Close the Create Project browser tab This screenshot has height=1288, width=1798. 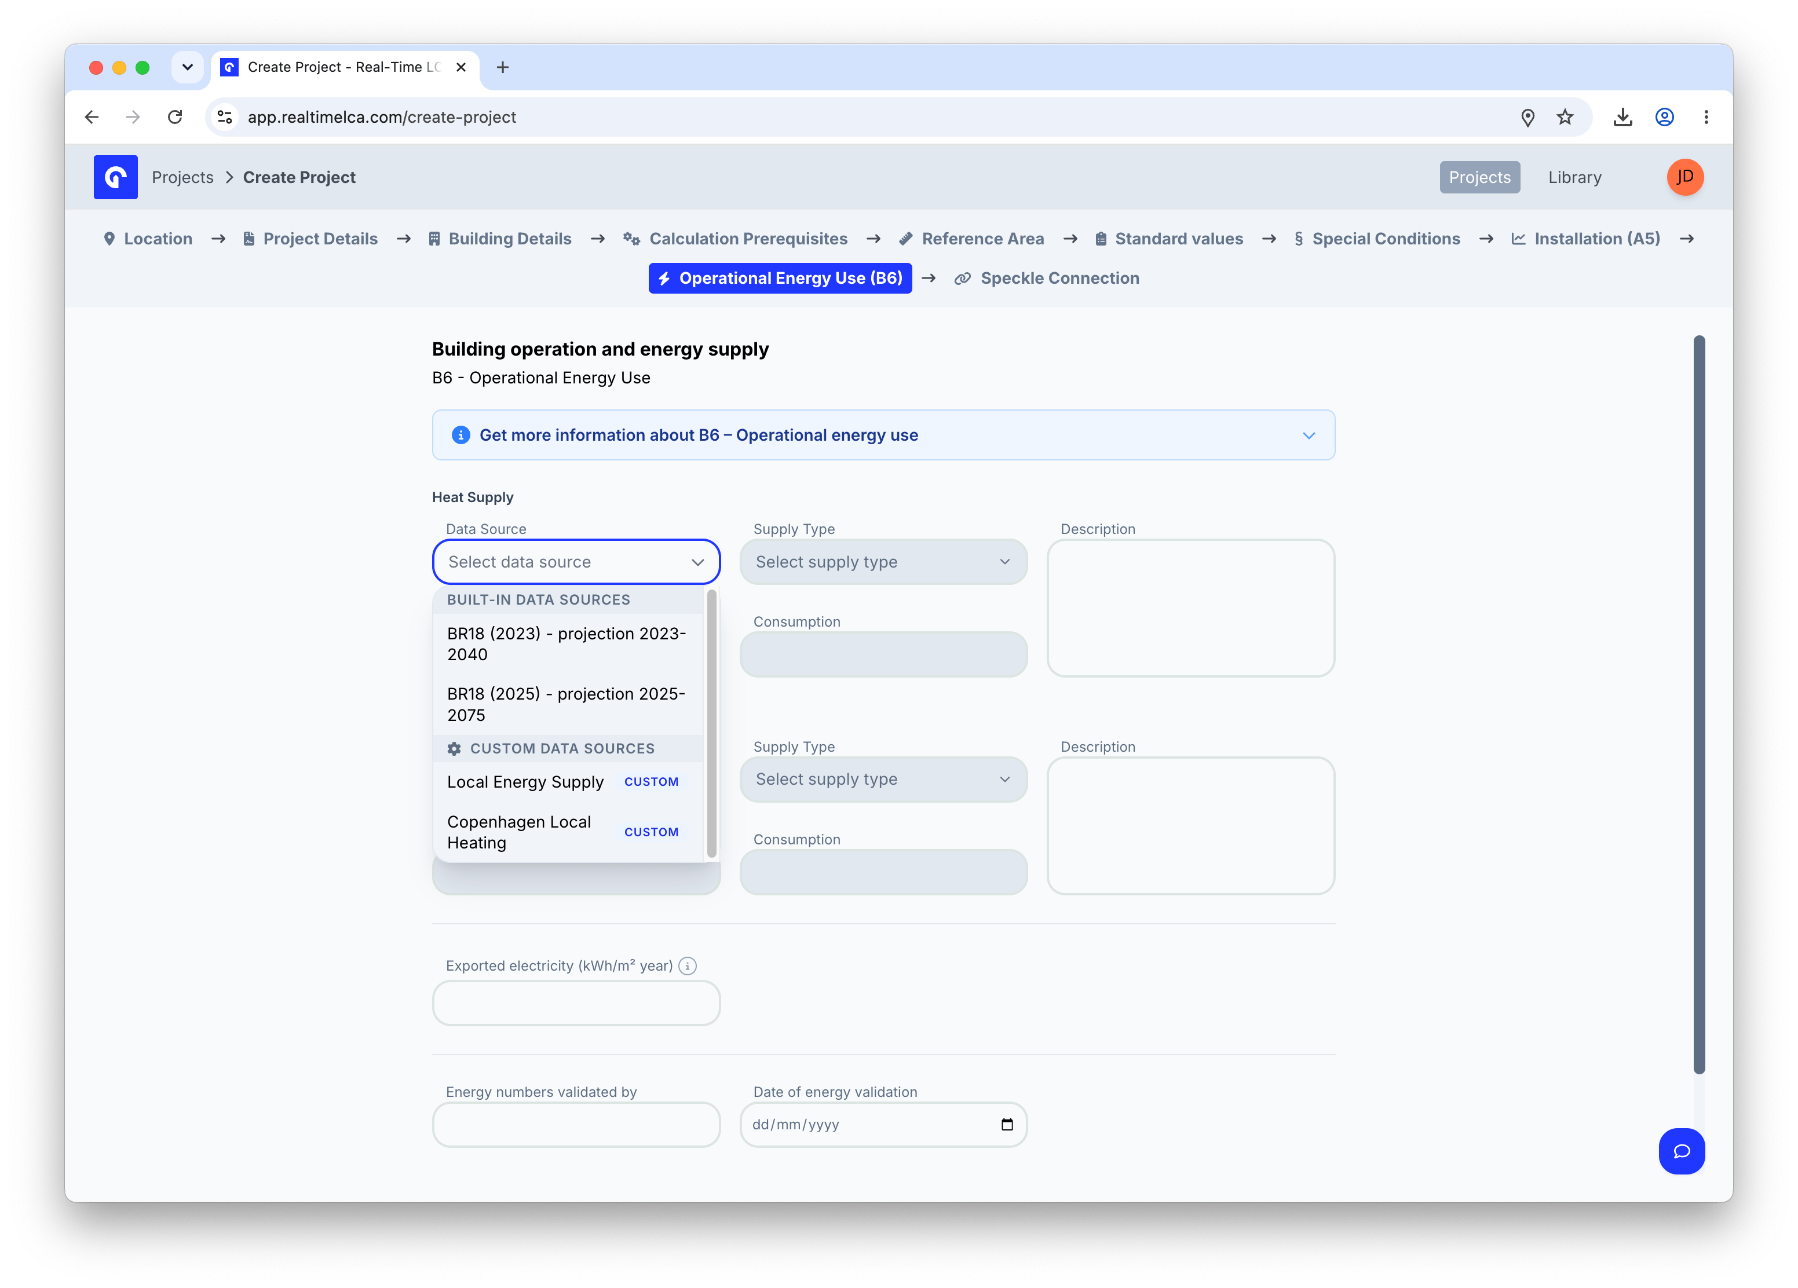tap(461, 67)
